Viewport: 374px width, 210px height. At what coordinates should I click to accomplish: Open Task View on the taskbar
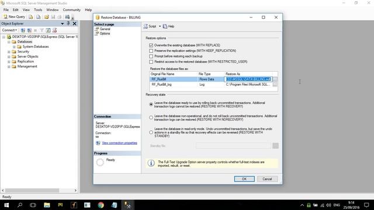point(33,205)
